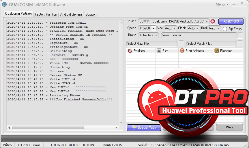Image resolution: width=249 pixels, height=148 pixels.
Task: Click the pink refresh port icon next to Device
Action: 212,21
